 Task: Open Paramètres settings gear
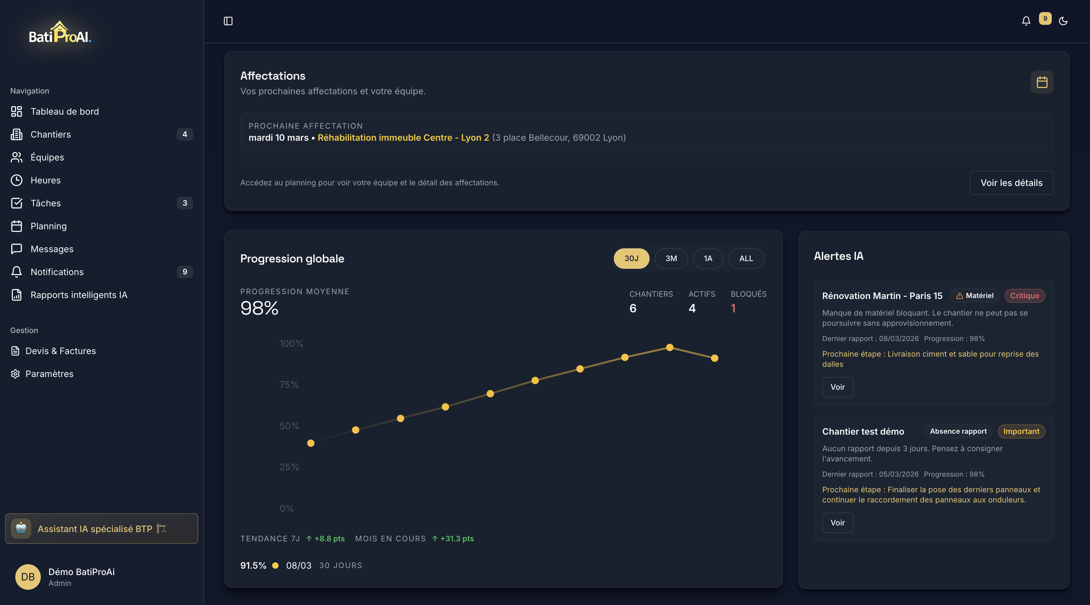pos(49,374)
